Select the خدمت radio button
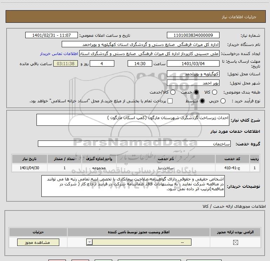The width and height of the screenshot is (270, 261). click(196, 92)
